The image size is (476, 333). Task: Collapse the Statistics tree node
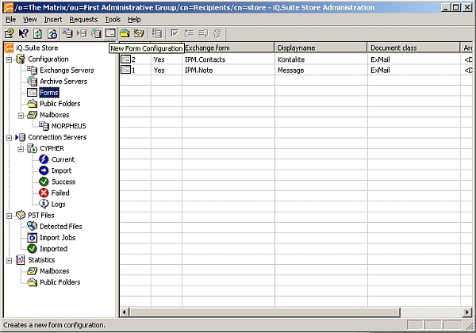pyautogui.click(x=9, y=259)
